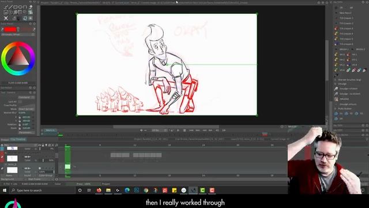369x208 pixels.
Task: Select the 'Smudge + d-dont' tool icon
Action: 336,88
